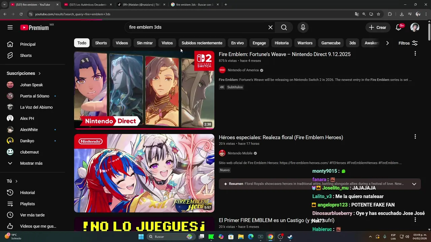Click the weather widget in taskbar

[13, 237]
